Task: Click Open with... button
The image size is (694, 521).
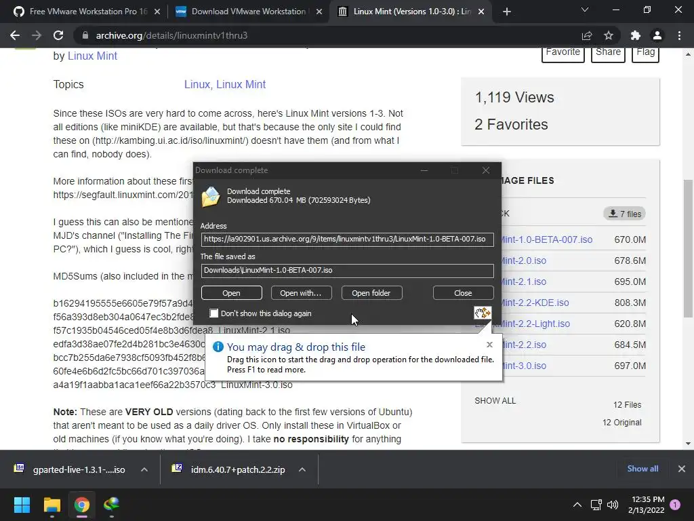Action: coord(301,293)
